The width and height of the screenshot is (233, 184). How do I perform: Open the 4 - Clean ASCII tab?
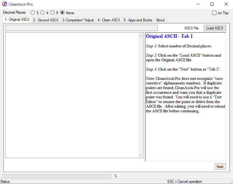click(108, 20)
